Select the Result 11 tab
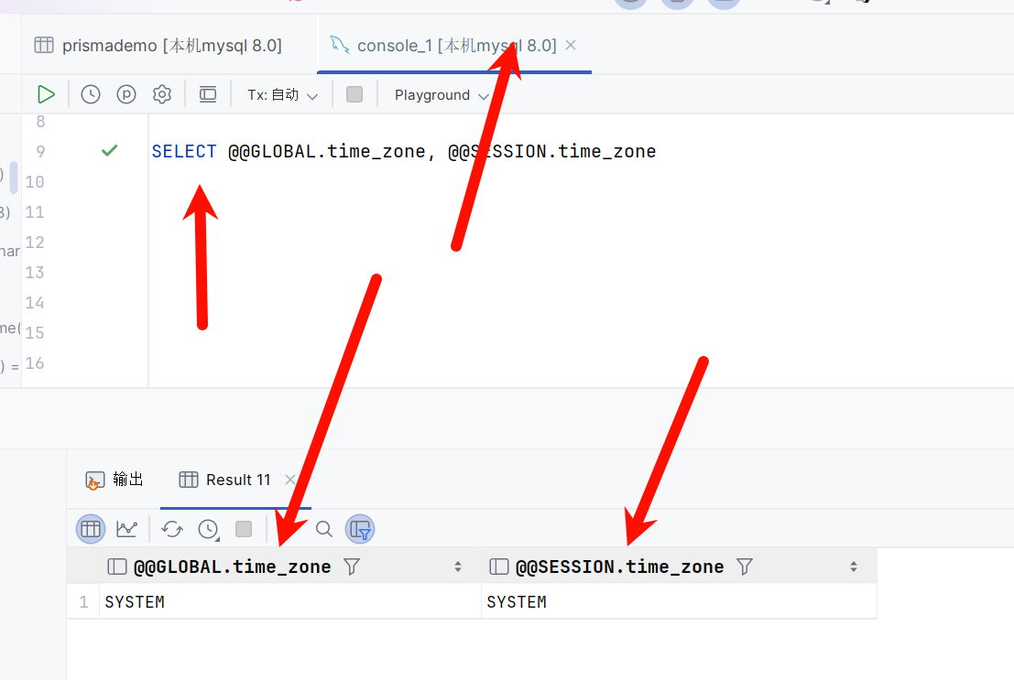Viewport: 1014px width, 680px height. click(x=225, y=480)
